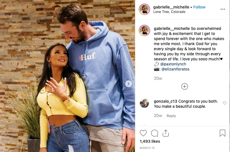Screen dimensions: 230x152
Task: Advance to next photo with carousel arrow
Action: (x=129, y=84)
